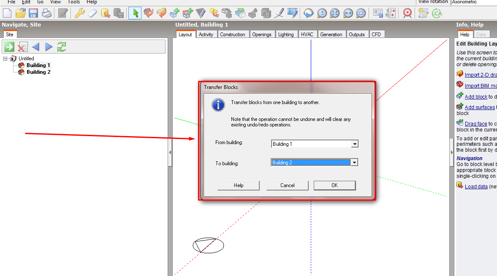The height and width of the screenshot is (276, 497).
Task: Open the To building dropdown
Action: (x=354, y=163)
